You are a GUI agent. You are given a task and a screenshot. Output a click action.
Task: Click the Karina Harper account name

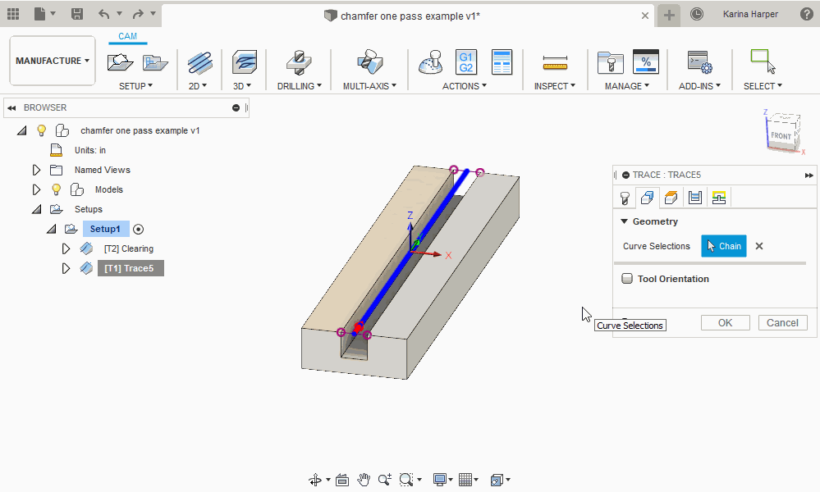coord(750,14)
